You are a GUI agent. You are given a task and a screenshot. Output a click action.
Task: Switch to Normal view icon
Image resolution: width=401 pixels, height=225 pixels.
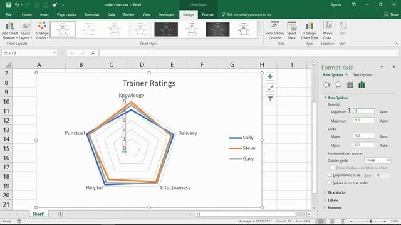click(x=321, y=221)
